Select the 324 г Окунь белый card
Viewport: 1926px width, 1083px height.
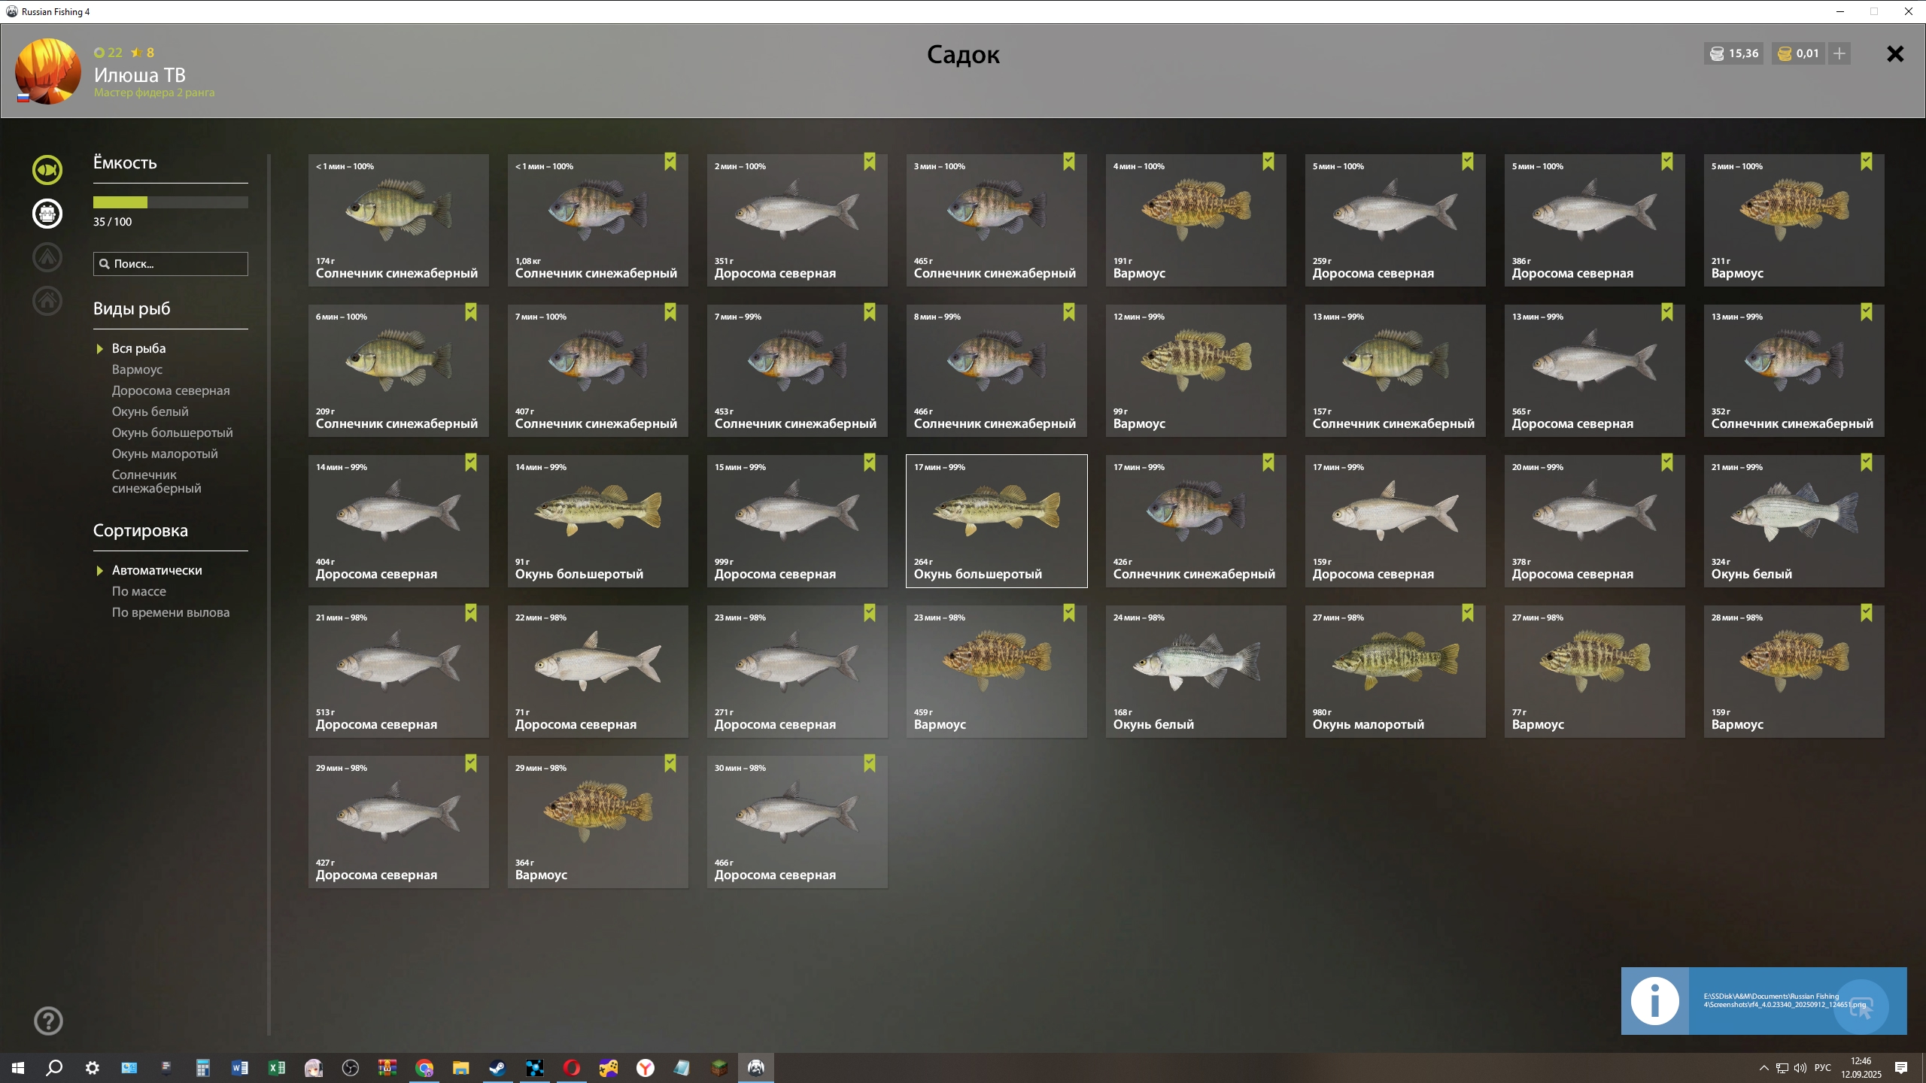click(x=1794, y=521)
